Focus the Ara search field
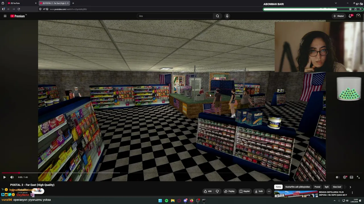This screenshot has height=204, width=364. [175, 16]
